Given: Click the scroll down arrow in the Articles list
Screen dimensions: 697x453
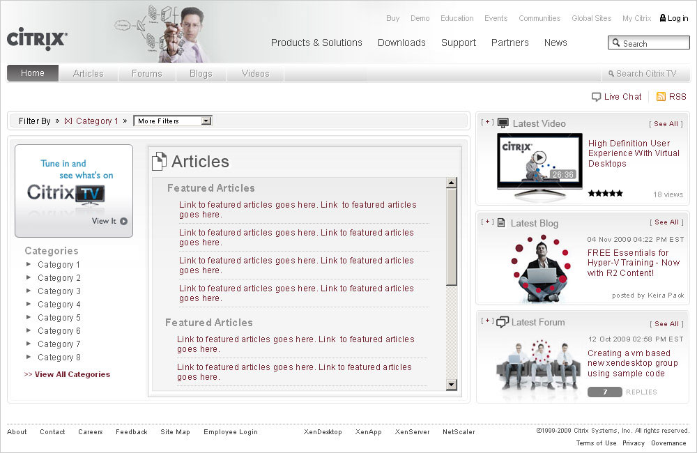Looking at the screenshot, I should click(x=452, y=385).
